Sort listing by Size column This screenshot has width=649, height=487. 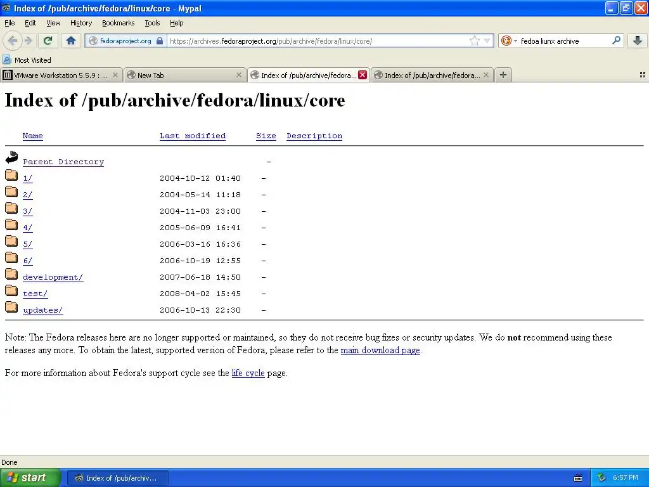pyautogui.click(x=266, y=136)
